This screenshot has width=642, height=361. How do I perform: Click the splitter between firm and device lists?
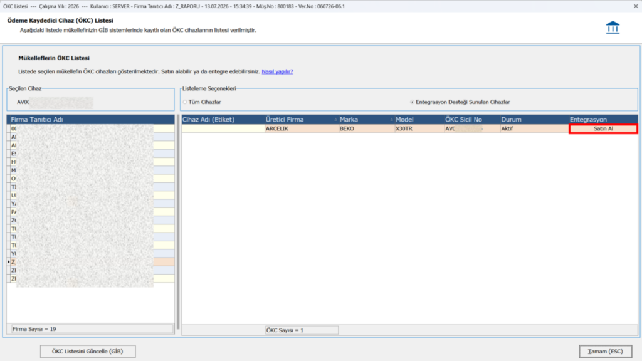point(177,224)
